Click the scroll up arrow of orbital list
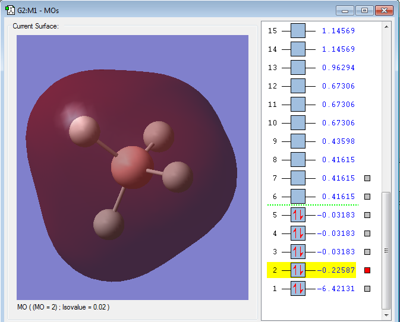400x322 pixels. coord(386,27)
